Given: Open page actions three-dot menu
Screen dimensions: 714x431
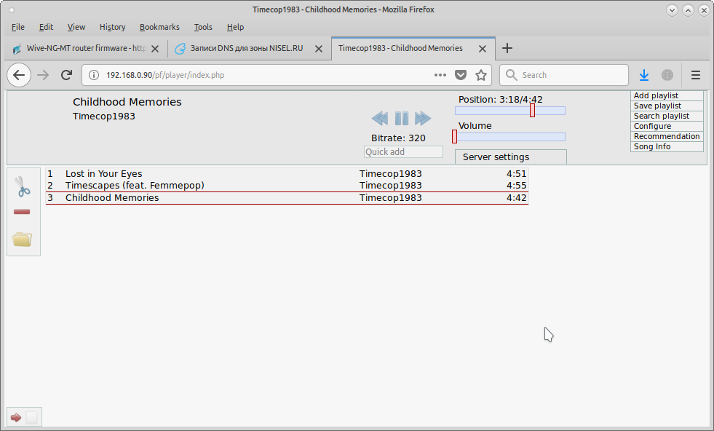Looking at the screenshot, I should [x=440, y=75].
